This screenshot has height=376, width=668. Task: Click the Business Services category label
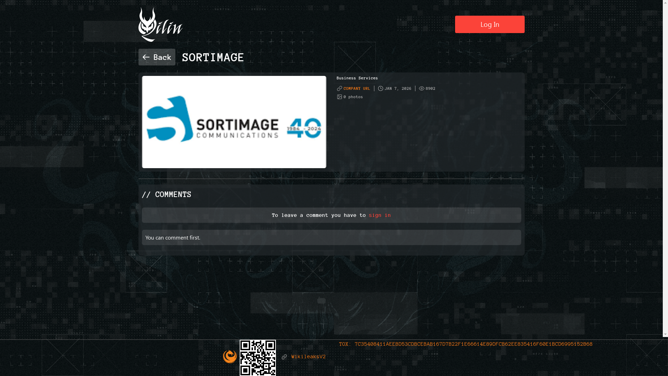click(x=357, y=78)
